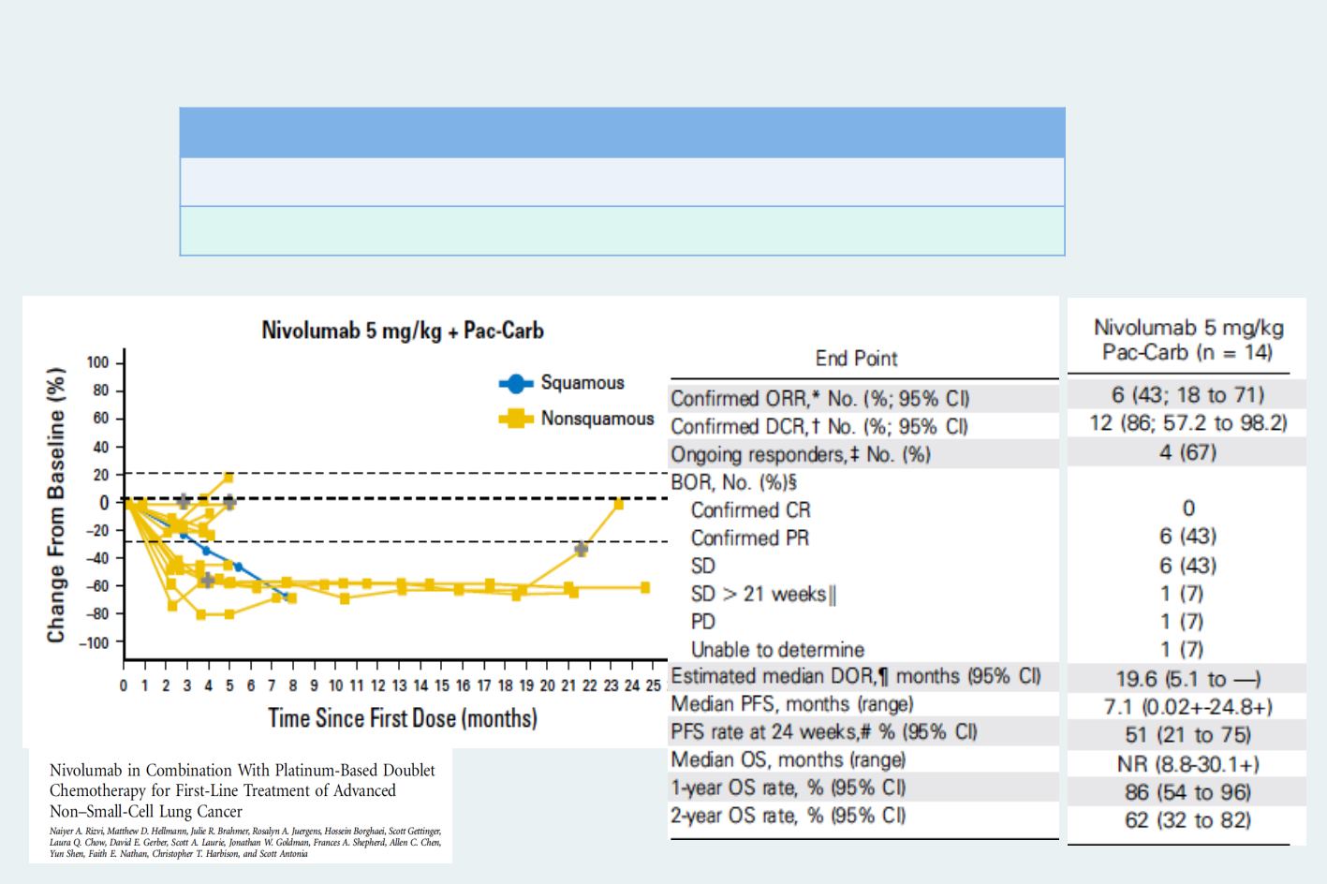Click the blue Squamous legend marker

tap(514, 383)
